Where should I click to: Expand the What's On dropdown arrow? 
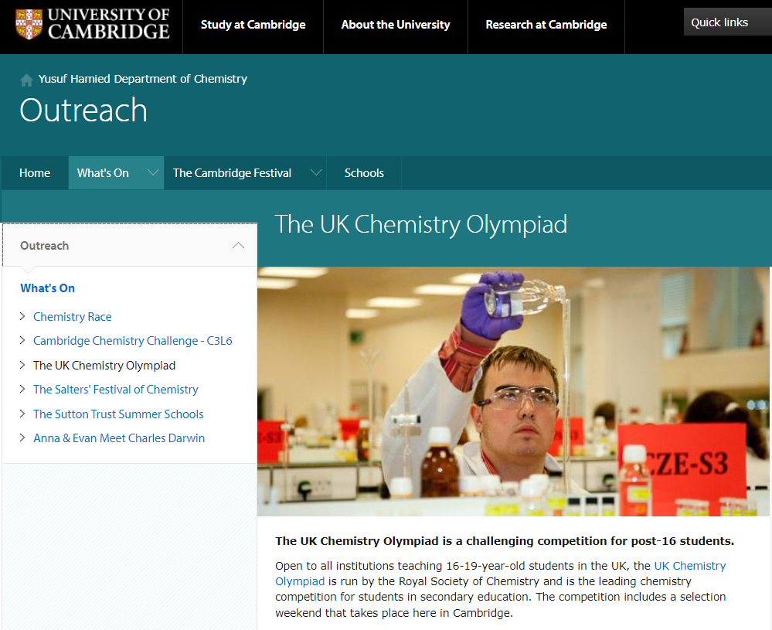coord(153,172)
